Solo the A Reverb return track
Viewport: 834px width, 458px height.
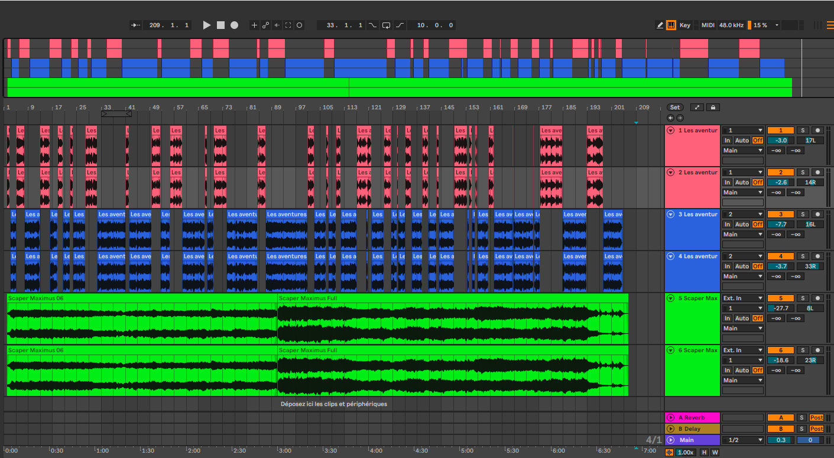[x=802, y=418]
